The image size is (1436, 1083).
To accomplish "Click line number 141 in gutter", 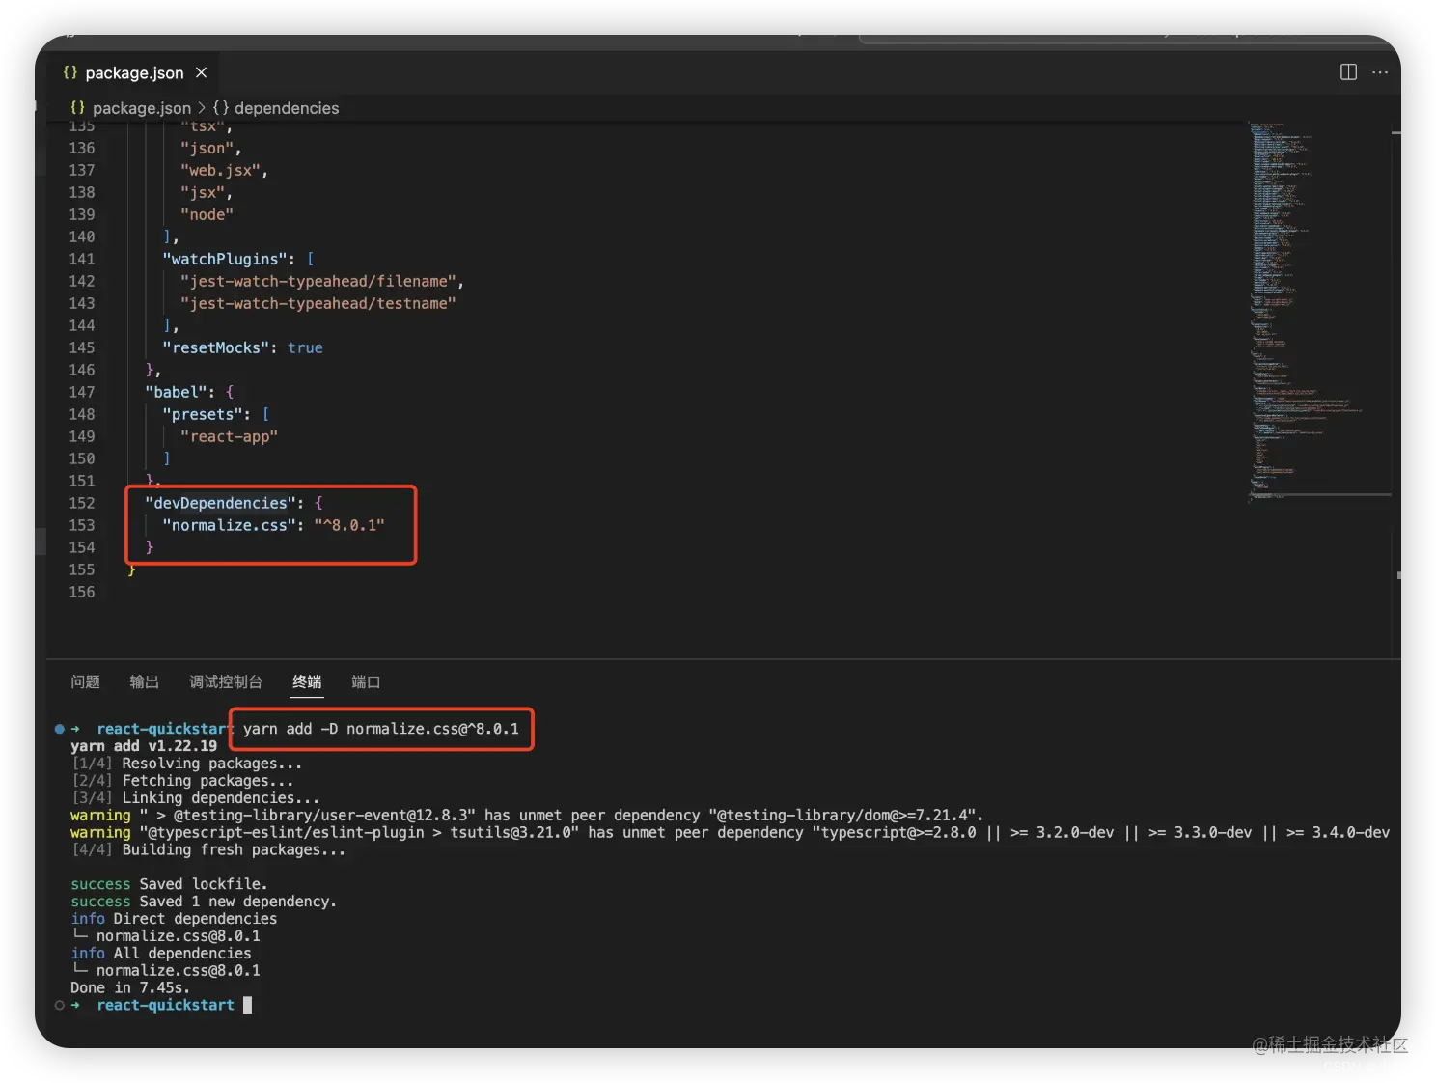I will [82, 259].
